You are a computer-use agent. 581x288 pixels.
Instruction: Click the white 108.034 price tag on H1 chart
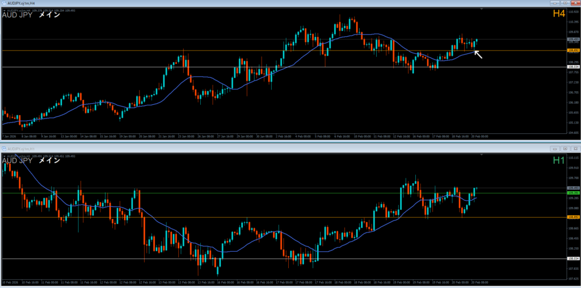(x=572, y=259)
